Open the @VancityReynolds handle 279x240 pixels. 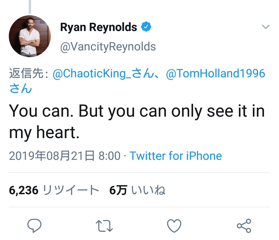tap(108, 47)
